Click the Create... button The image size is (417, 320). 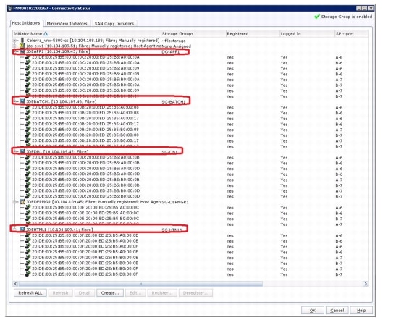110,293
